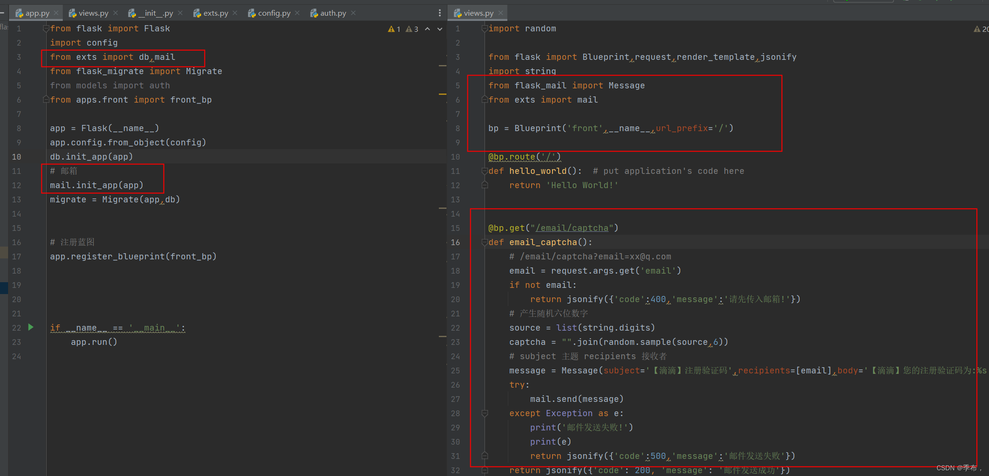Close the exts.py tab
Image resolution: width=989 pixels, height=476 pixels.
235,13
